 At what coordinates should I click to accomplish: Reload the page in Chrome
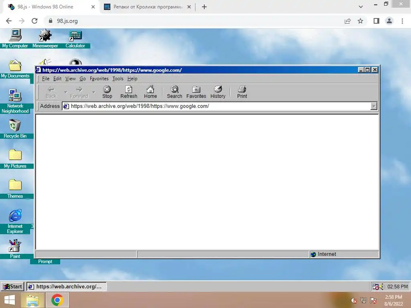[35, 21]
